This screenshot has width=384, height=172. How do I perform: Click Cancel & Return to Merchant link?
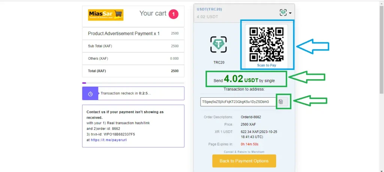pos(244,152)
